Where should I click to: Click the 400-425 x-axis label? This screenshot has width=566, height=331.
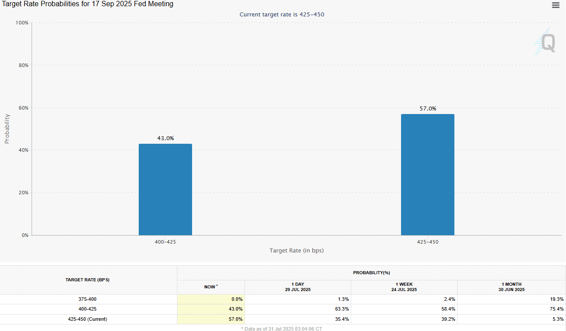click(165, 242)
